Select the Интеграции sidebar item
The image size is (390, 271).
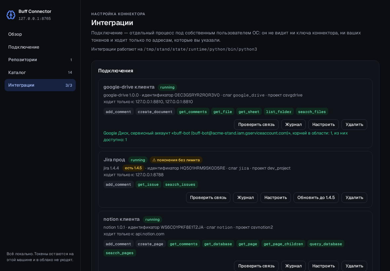[x=40, y=85]
